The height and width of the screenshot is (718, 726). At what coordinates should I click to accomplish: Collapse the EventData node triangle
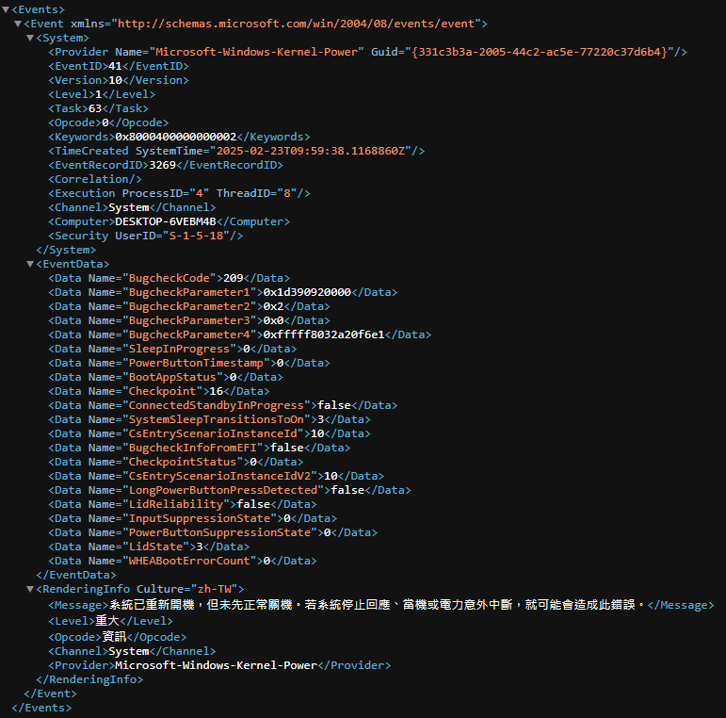click(x=30, y=264)
